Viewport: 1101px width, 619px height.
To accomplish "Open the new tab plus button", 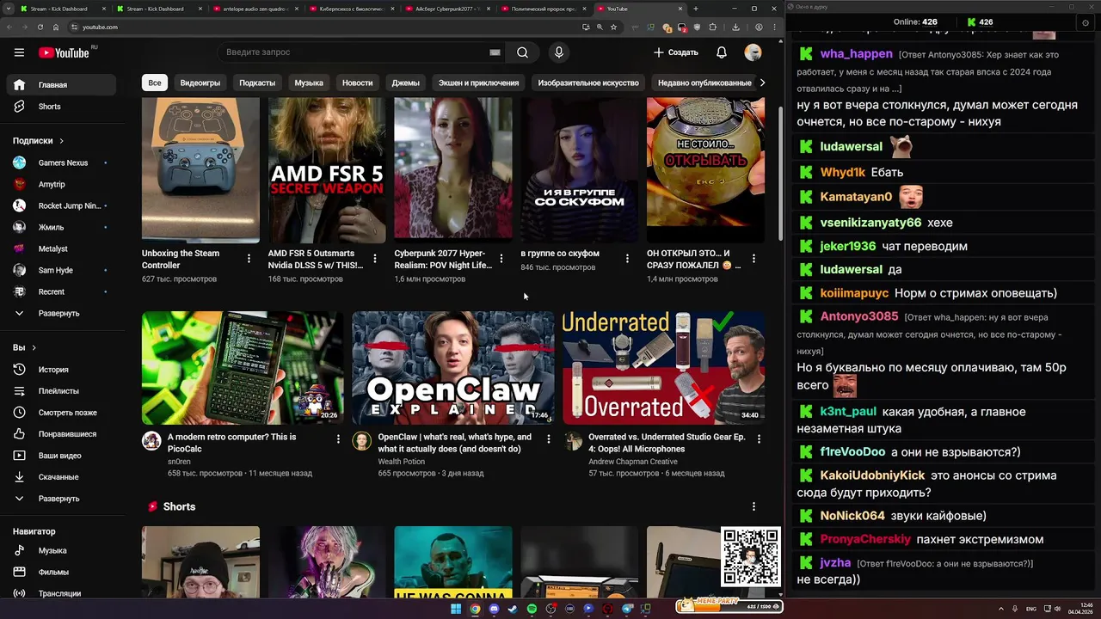I will [x=696, y=9].
